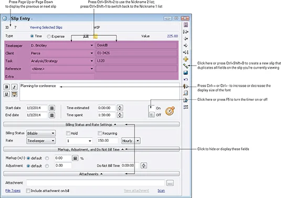The width and height of the screenshot is (281, 198).
Task: Click the Attachment path field
Action: 96,183
